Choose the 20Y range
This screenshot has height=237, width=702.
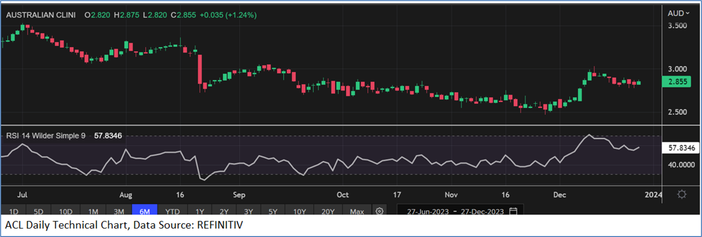point(327,211)
